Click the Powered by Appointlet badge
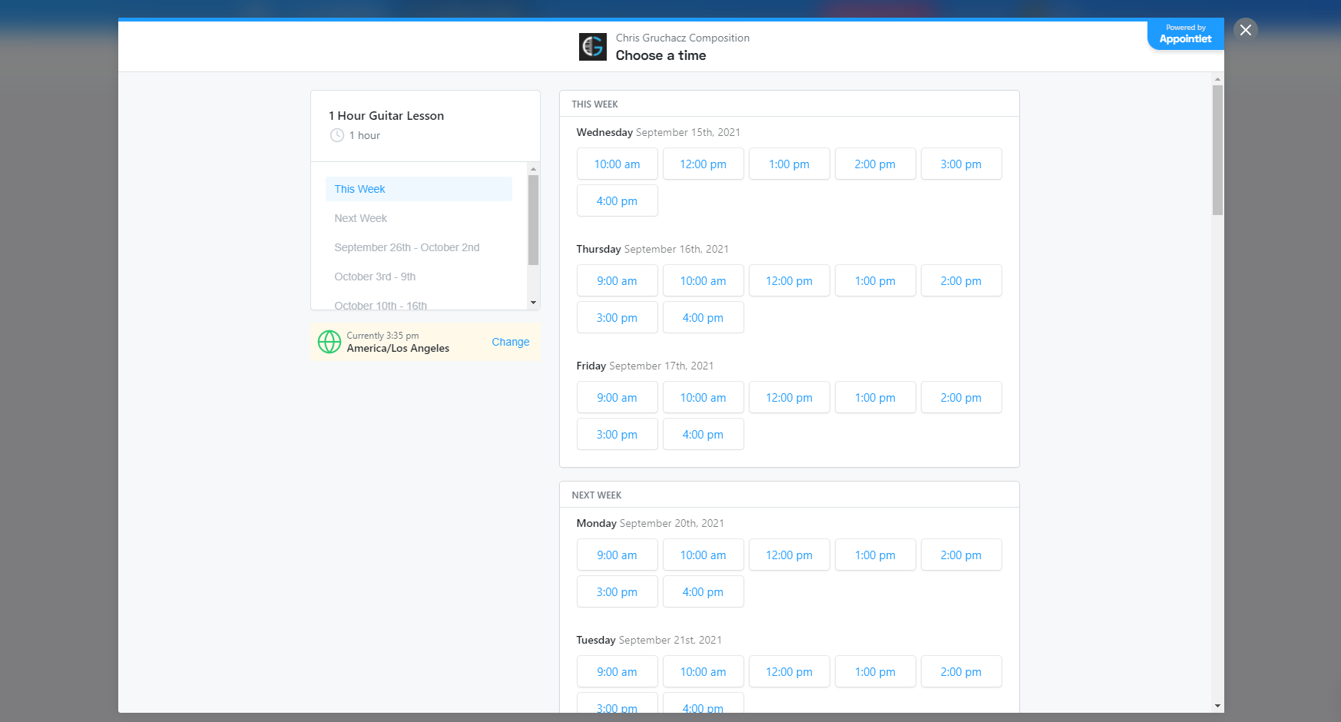The height and width of the screenshot is (722, 1341). pos(1185,34)
